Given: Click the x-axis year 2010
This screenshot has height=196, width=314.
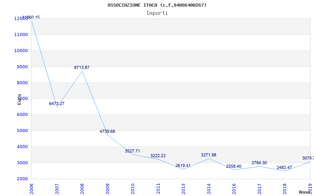Looking at the screenshot, I should coord(133,189).
